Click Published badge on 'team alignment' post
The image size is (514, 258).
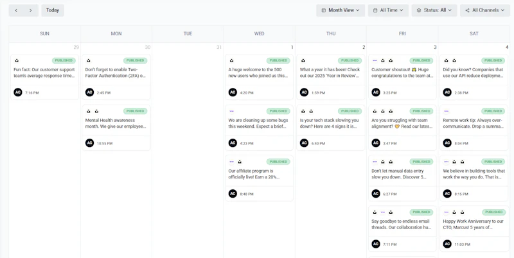click(x=421, y=111)
